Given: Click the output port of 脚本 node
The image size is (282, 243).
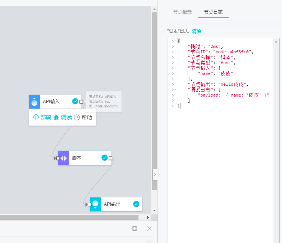Looking at the screenshot, I should [111, 158].
